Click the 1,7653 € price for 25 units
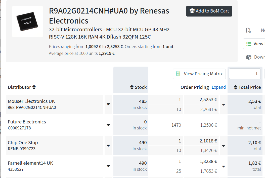 coord(208,171)
